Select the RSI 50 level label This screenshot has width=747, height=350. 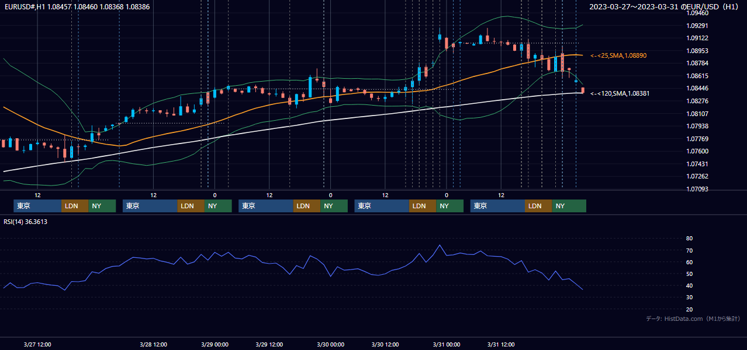click(689, 274)
